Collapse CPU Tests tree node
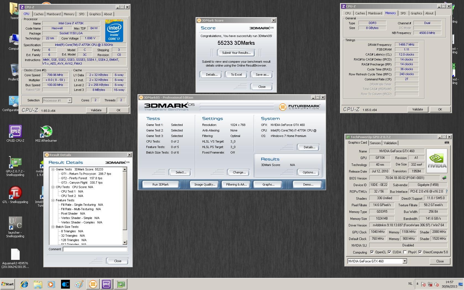 (53, 187)
